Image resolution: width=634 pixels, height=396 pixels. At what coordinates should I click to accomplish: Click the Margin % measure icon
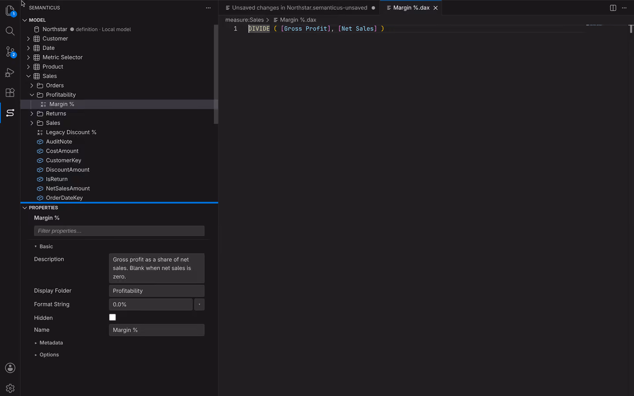[43, 104]
